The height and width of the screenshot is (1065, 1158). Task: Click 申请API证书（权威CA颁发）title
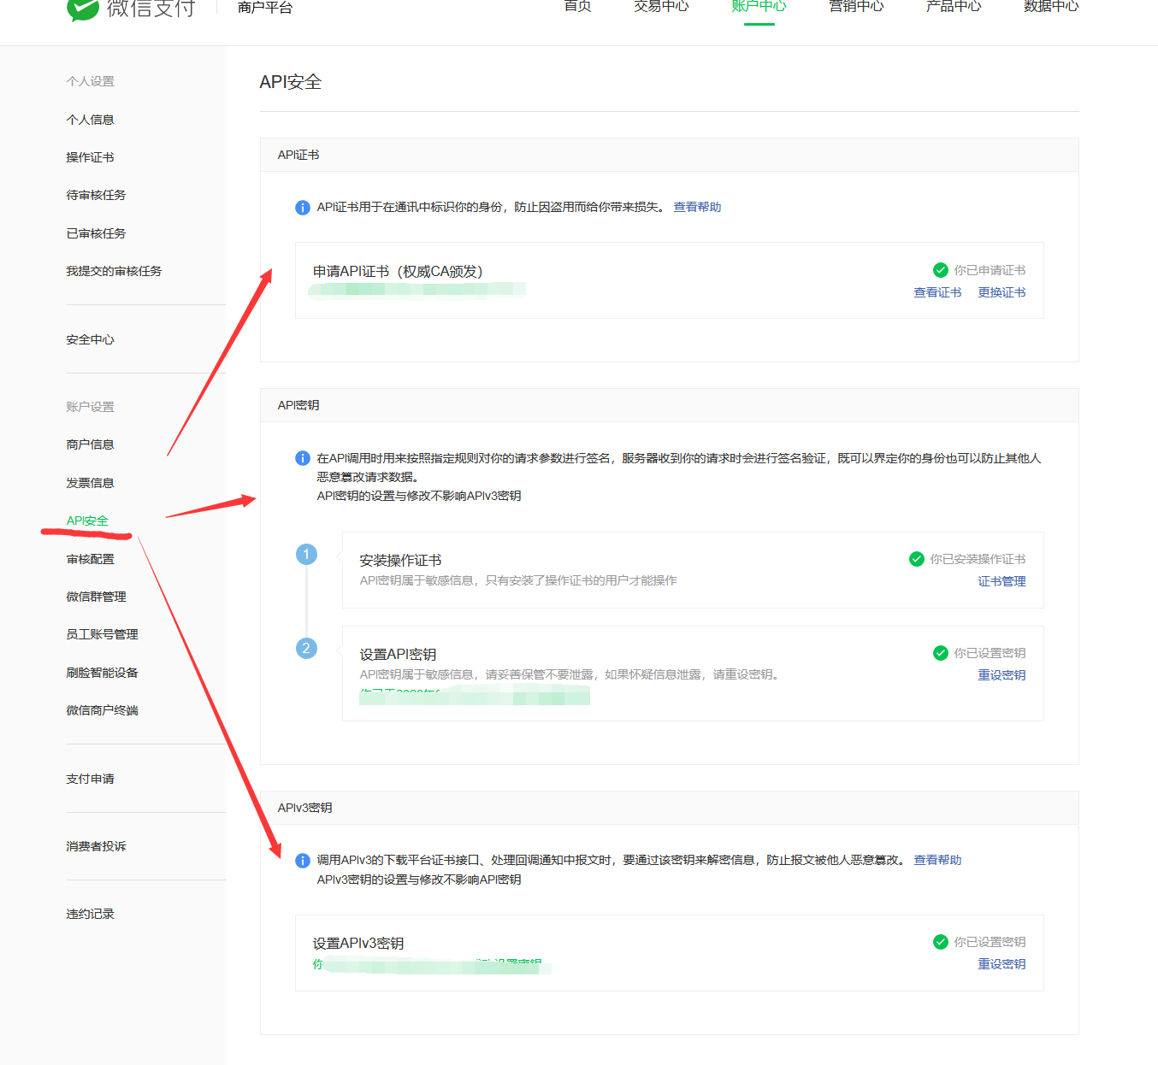pyautogui.click(x=398, y=271)
